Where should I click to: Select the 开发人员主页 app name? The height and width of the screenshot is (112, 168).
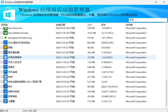pyautogui.click(x=15, y=62)
